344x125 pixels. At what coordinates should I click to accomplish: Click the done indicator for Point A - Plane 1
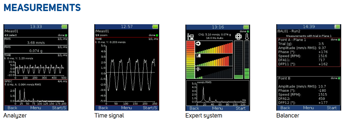tap(339, 40)
